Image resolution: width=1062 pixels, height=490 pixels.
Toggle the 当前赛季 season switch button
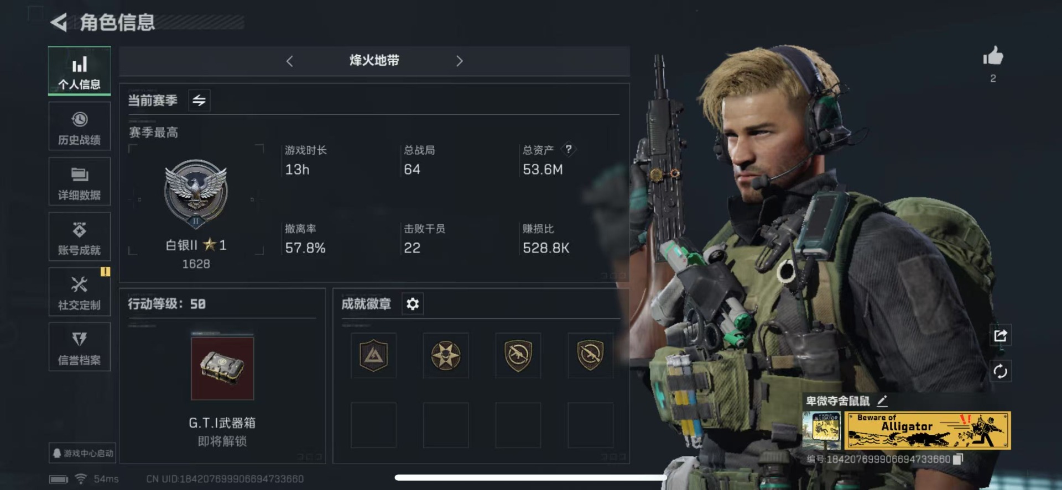tap(199, 101)
